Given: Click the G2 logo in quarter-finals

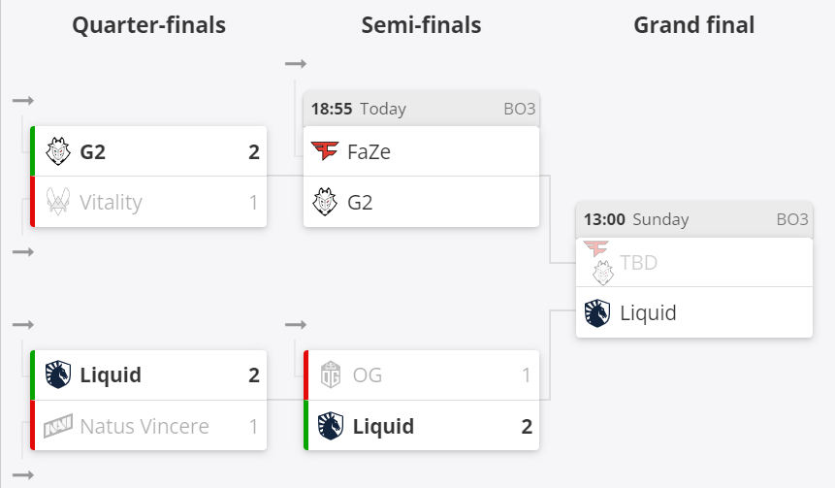Looking at the screenshot, I should (x=59, y=151).
